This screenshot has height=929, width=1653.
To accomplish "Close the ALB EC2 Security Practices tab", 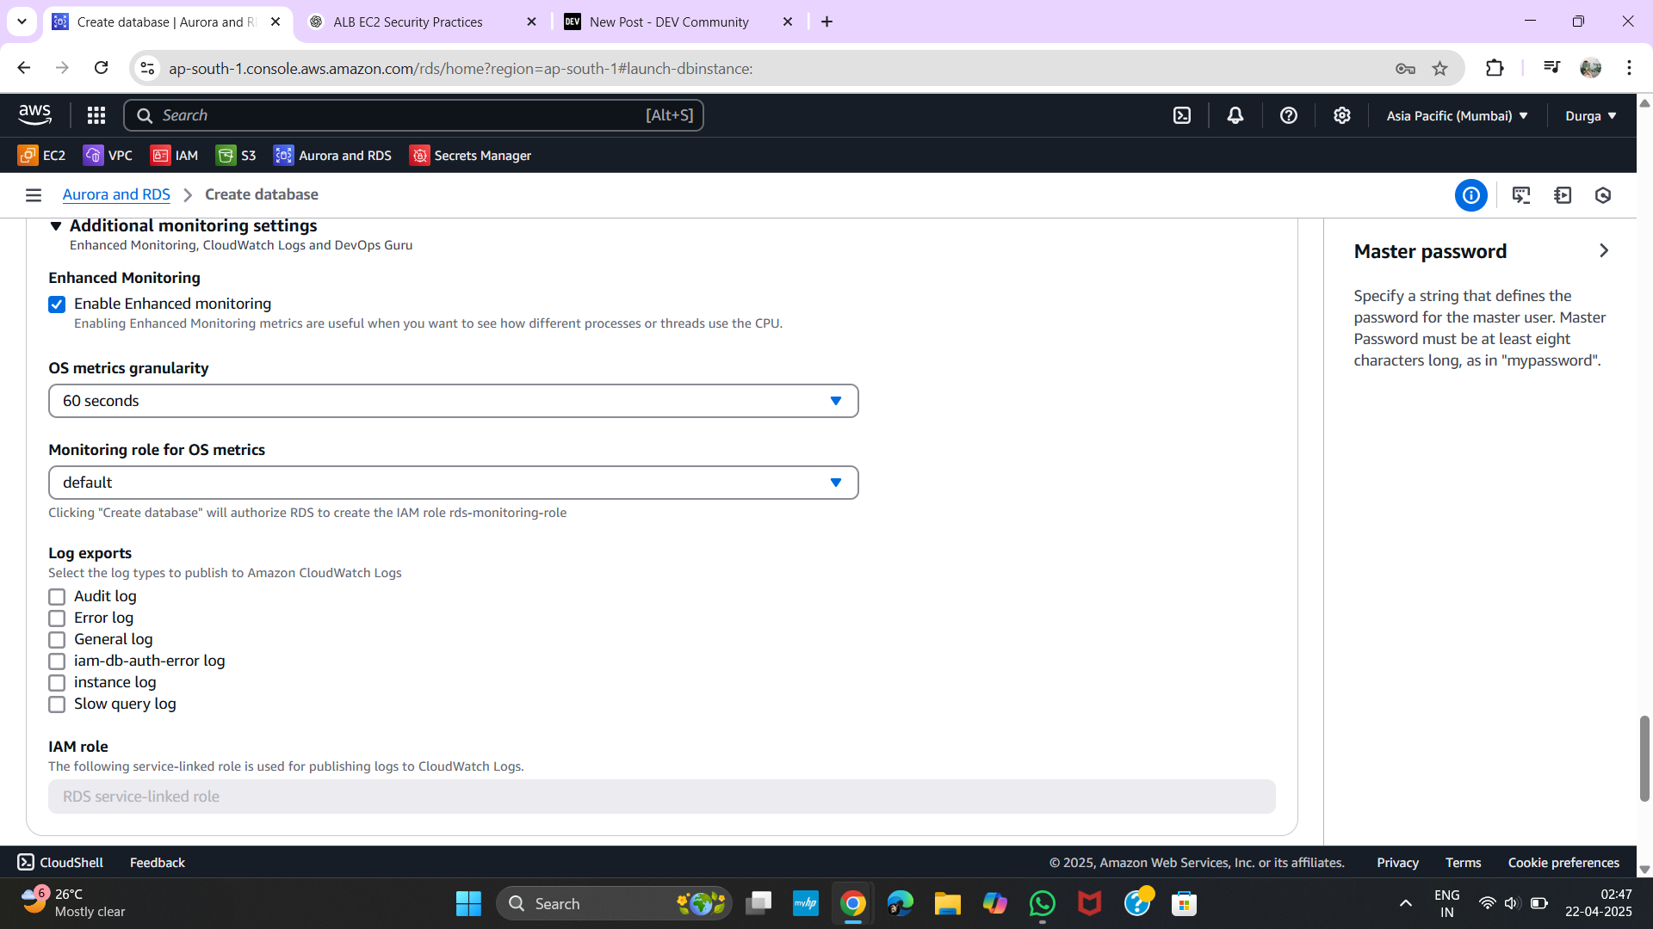I will 531,22.
